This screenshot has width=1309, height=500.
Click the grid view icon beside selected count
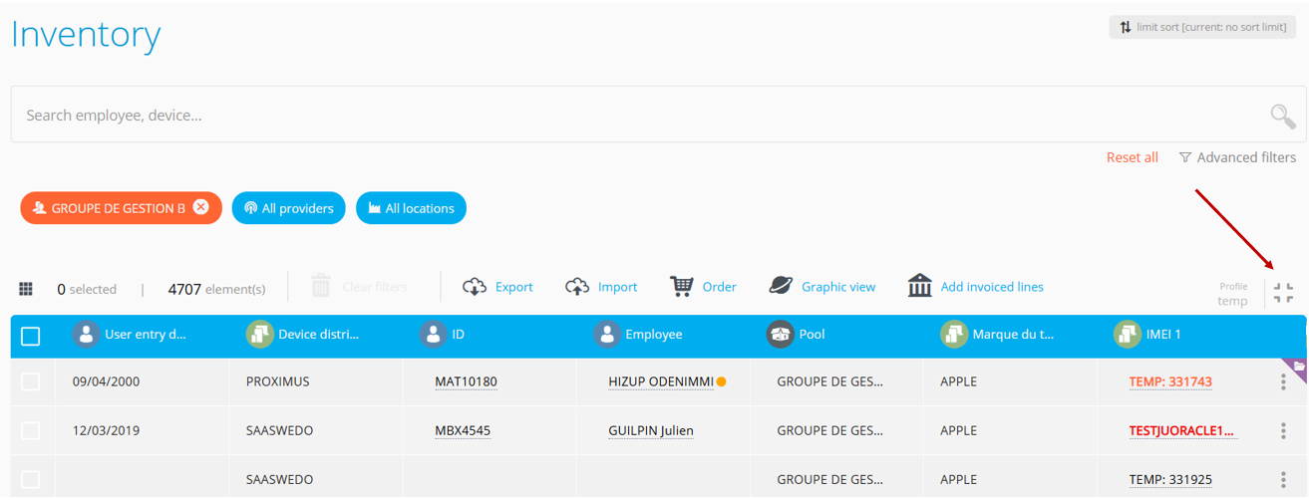click(x=26, y=289)
